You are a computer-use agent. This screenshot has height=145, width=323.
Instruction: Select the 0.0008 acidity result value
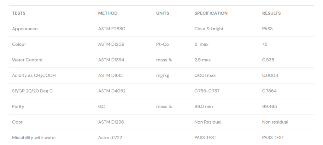270,75
